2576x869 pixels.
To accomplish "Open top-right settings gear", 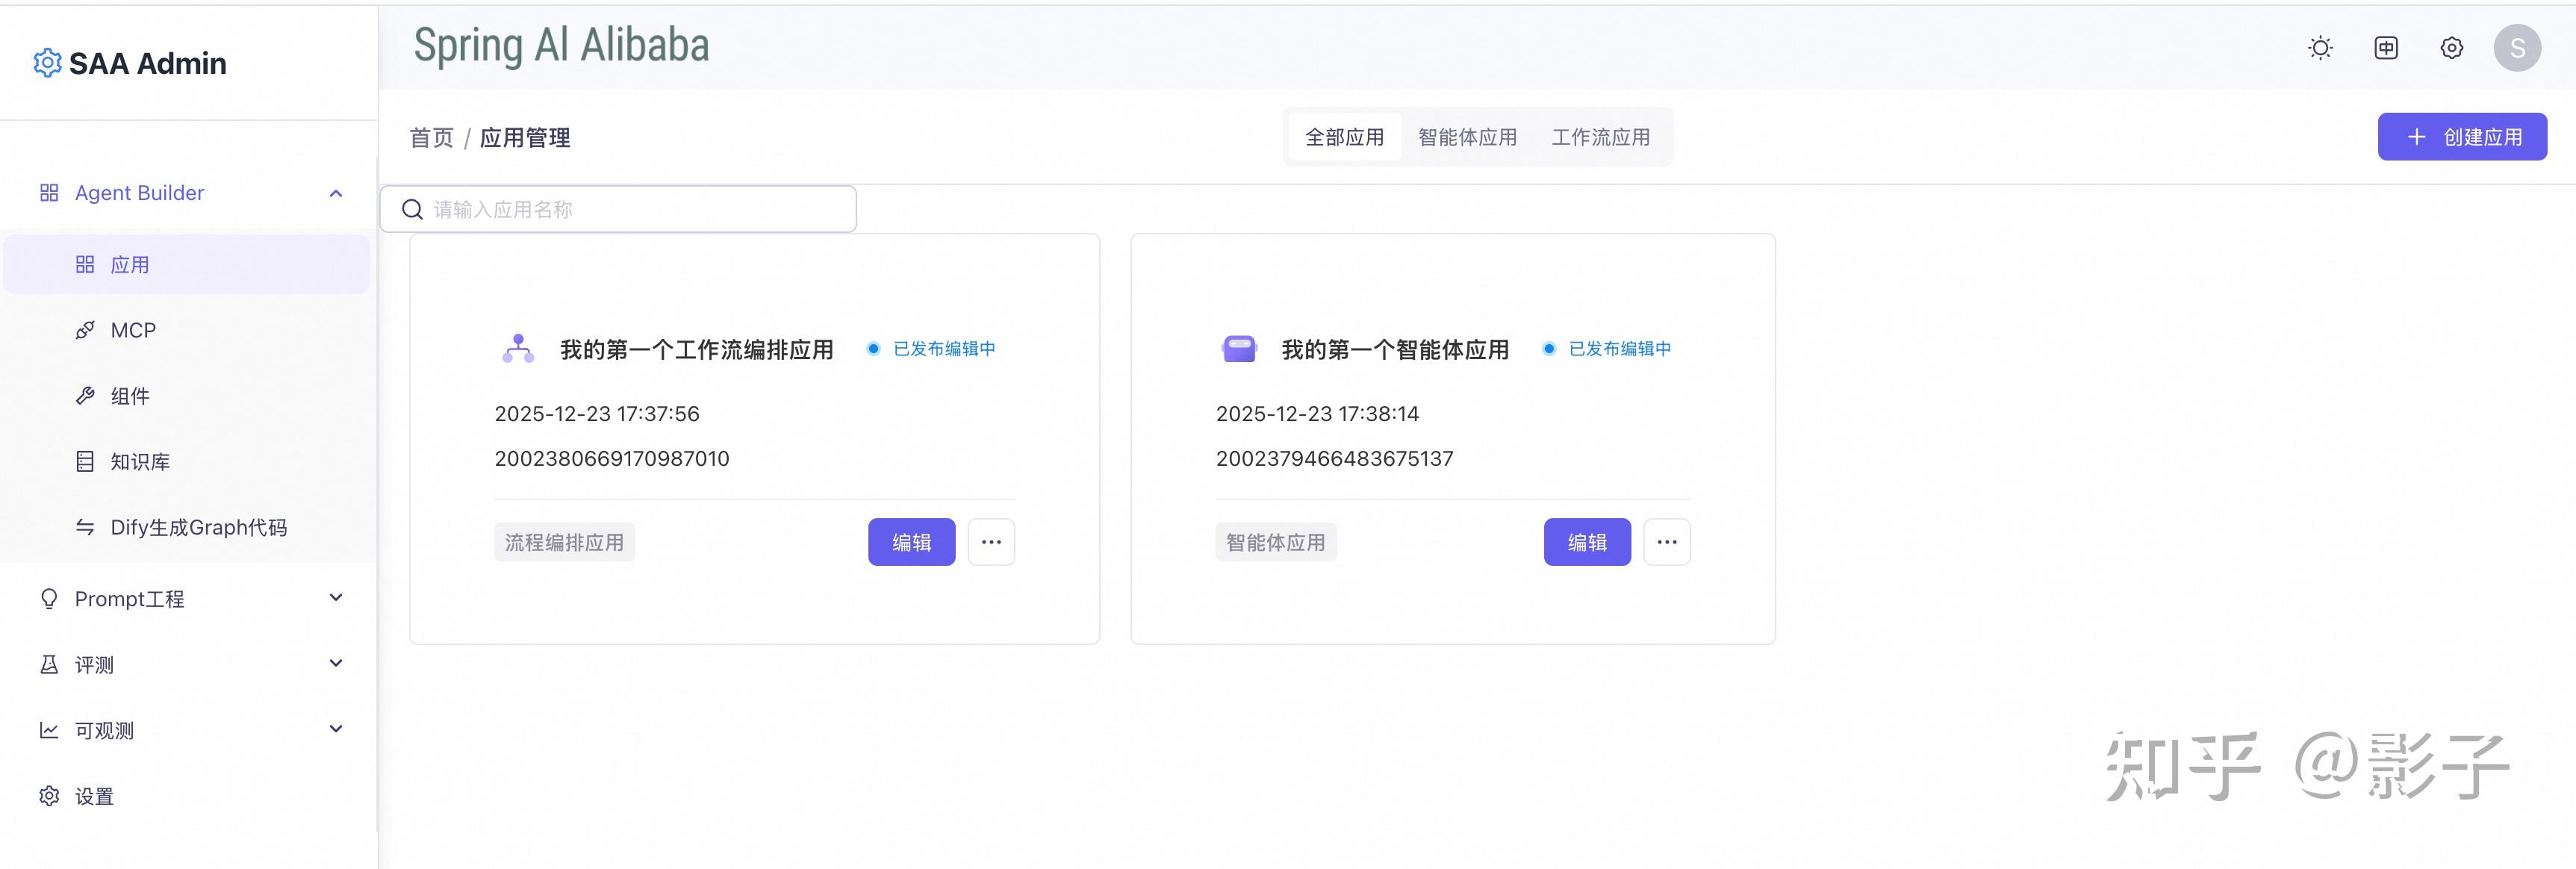I will 2451,47.
